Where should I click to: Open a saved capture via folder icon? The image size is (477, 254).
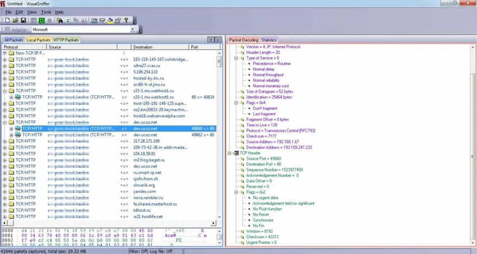click(x=16, y=21)
